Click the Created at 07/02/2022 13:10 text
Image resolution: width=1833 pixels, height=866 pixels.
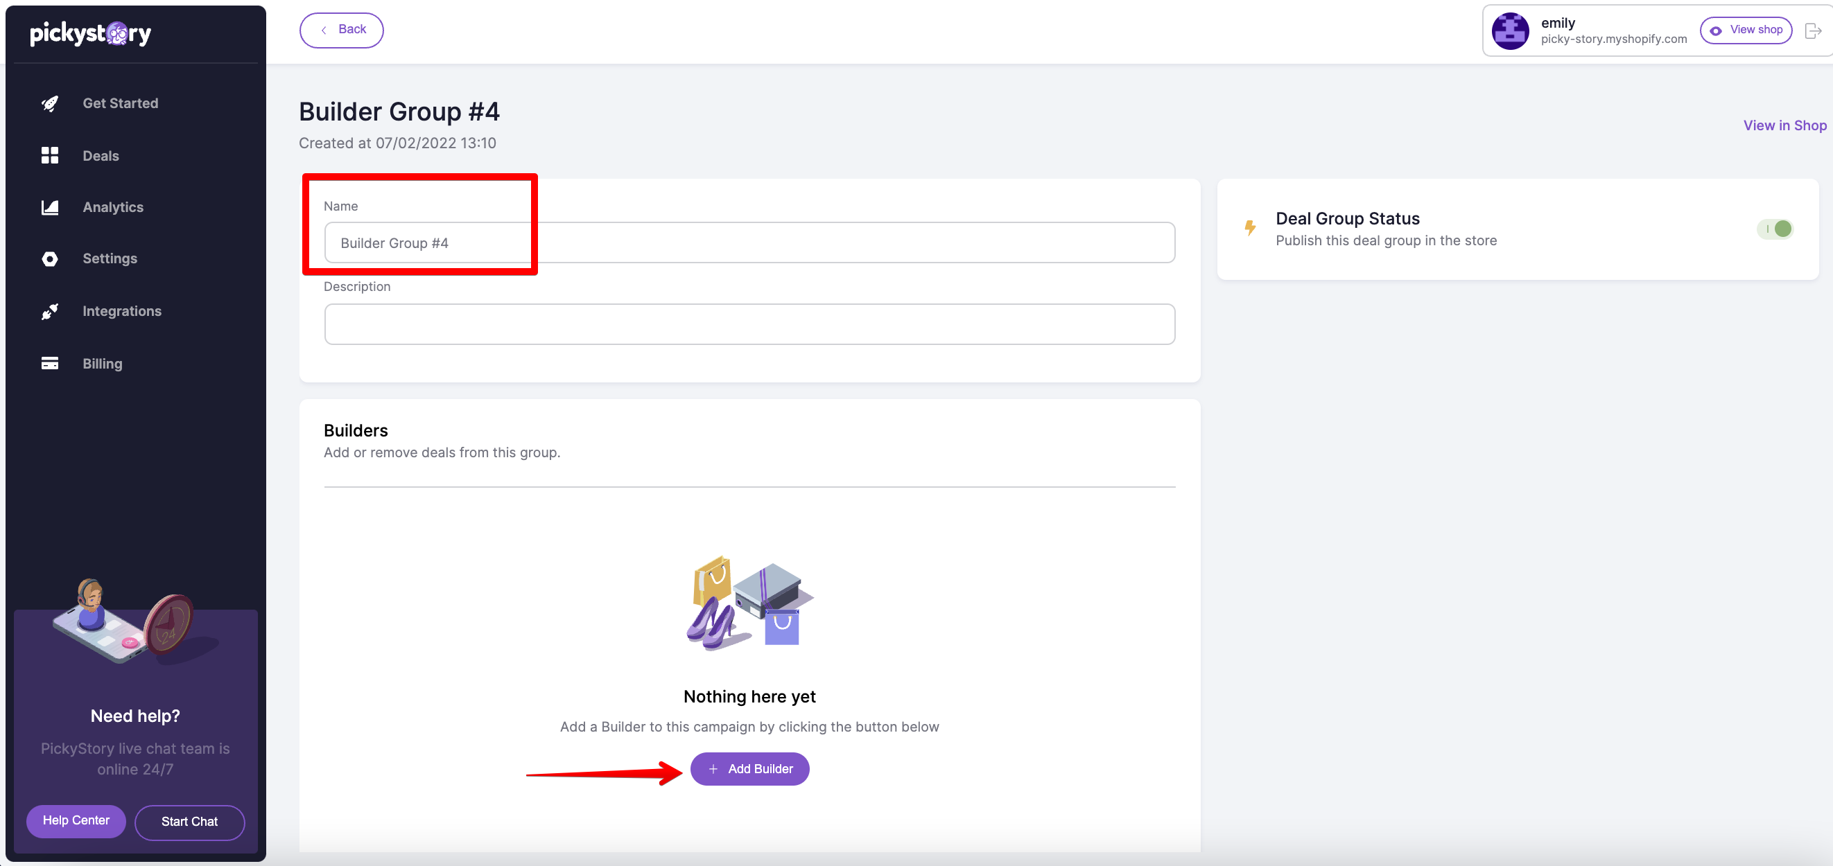397,143
